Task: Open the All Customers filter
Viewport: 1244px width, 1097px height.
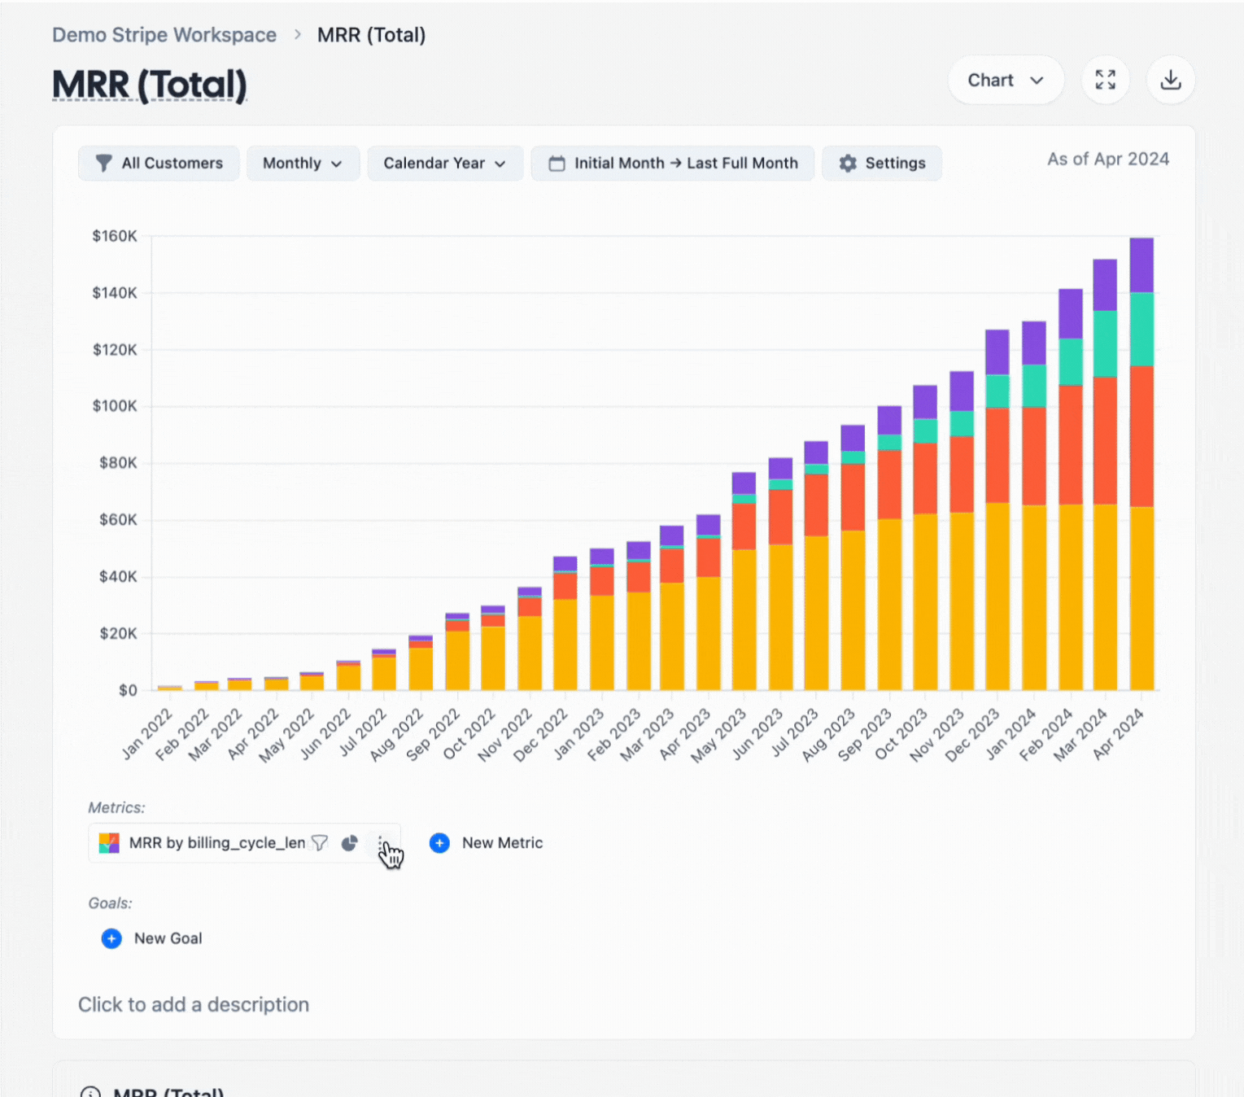Action: coord(159,164)
